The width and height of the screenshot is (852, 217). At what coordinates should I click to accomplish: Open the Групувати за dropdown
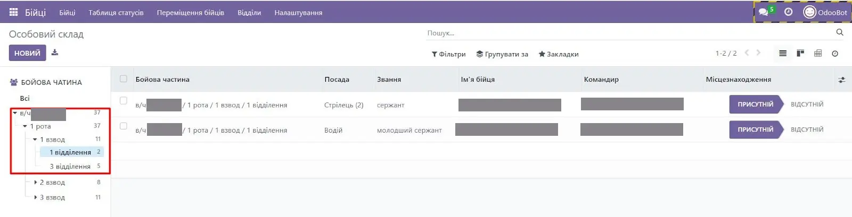point(502,54)
